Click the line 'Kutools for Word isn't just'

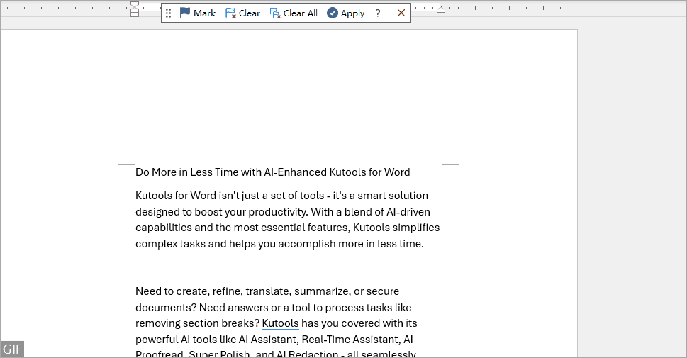pos(281,196)
